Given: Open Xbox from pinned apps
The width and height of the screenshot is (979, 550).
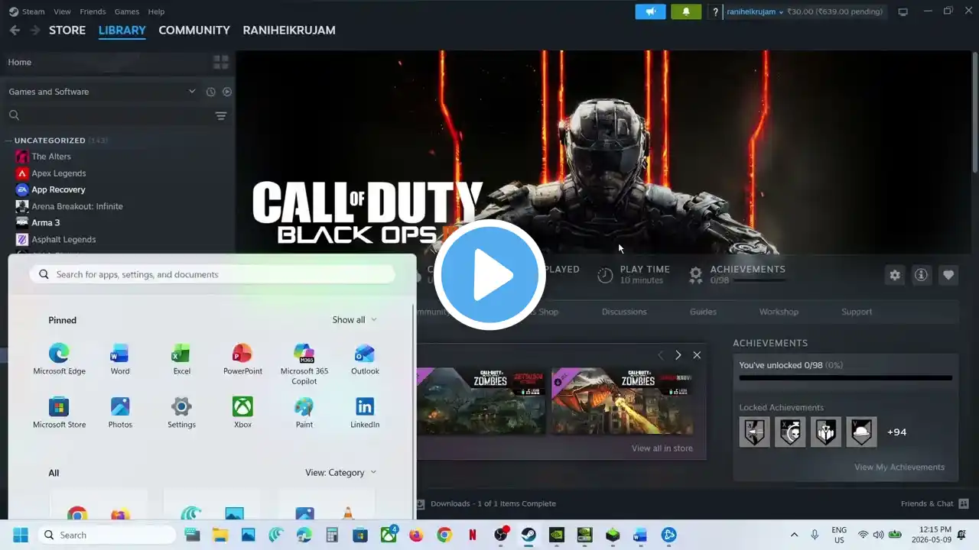Looking at the screenshot, I should tap(242, 412).
